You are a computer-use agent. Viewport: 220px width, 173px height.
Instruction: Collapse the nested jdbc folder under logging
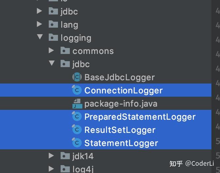tap(51, 63)
